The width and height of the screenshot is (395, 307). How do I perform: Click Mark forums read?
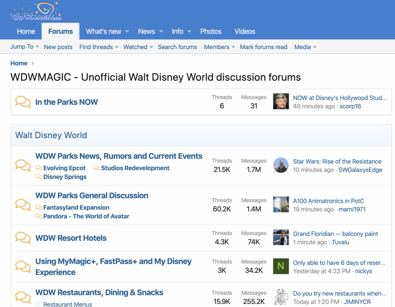[263, 47]
